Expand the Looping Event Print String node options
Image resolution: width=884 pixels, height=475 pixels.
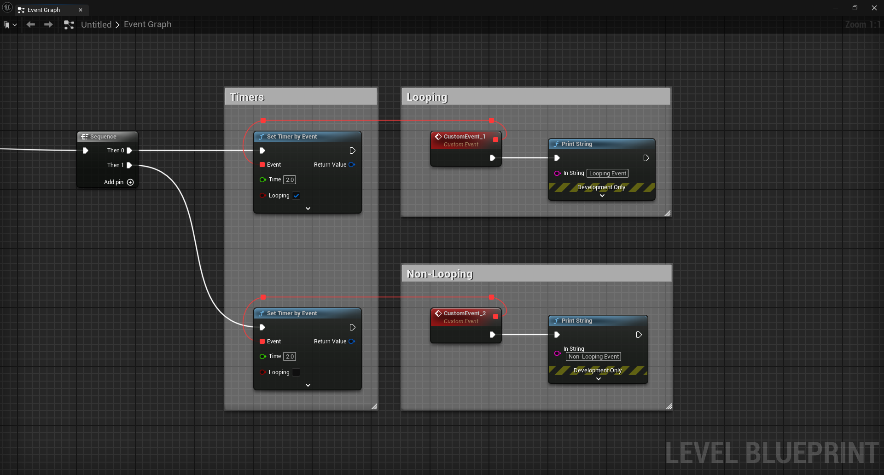click(602, 196)
